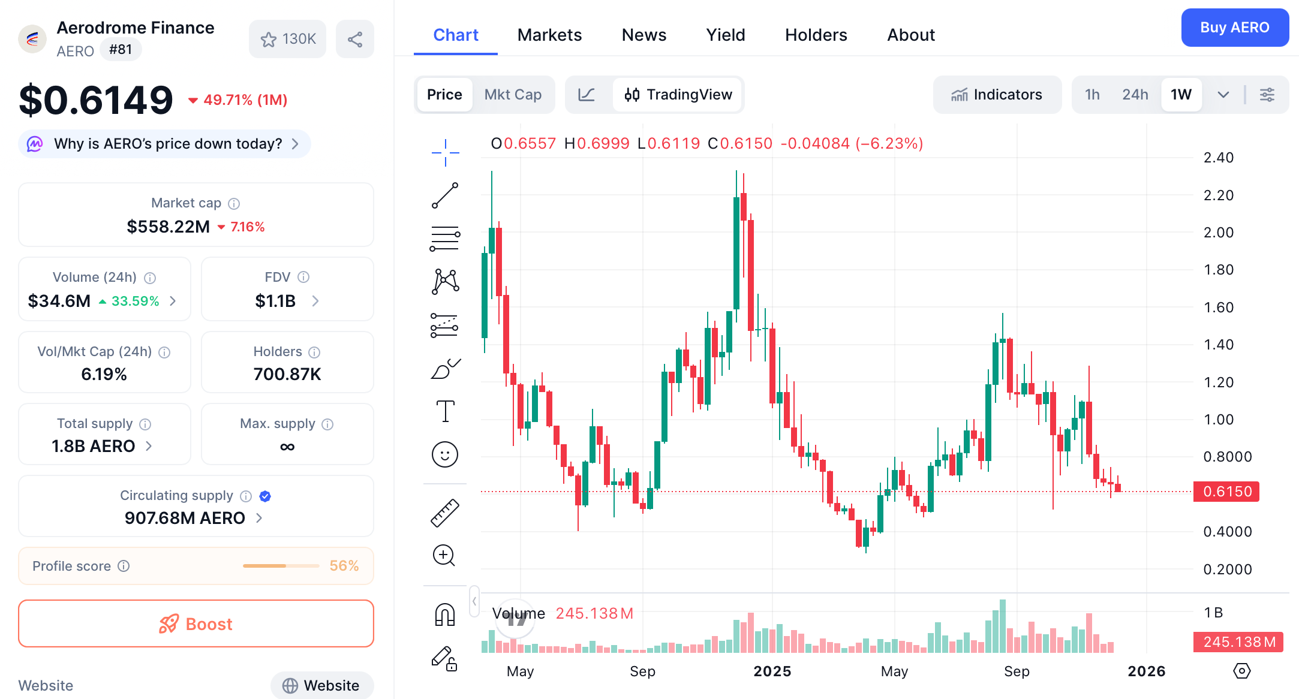
Task: Open the XABCD pattern tool
Action: tap(444, 282)
